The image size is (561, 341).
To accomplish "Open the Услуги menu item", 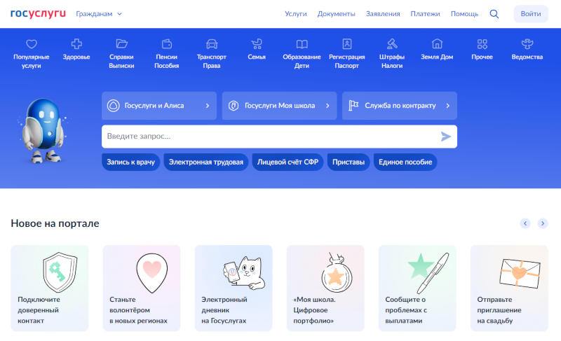I will (x=296, y=14).
